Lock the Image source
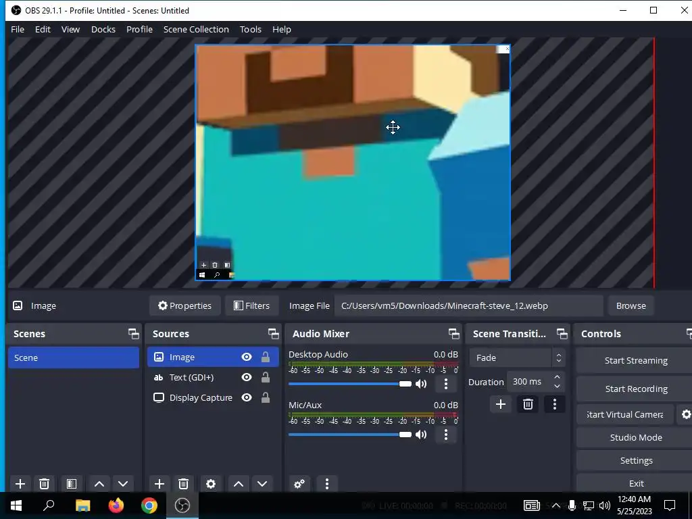This screenshot has height=519, width=692. 265,357
